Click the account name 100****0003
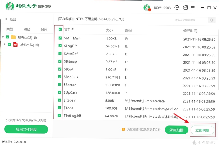The width and height of the screenshot is (219, 146). click(x=162, y=8)
